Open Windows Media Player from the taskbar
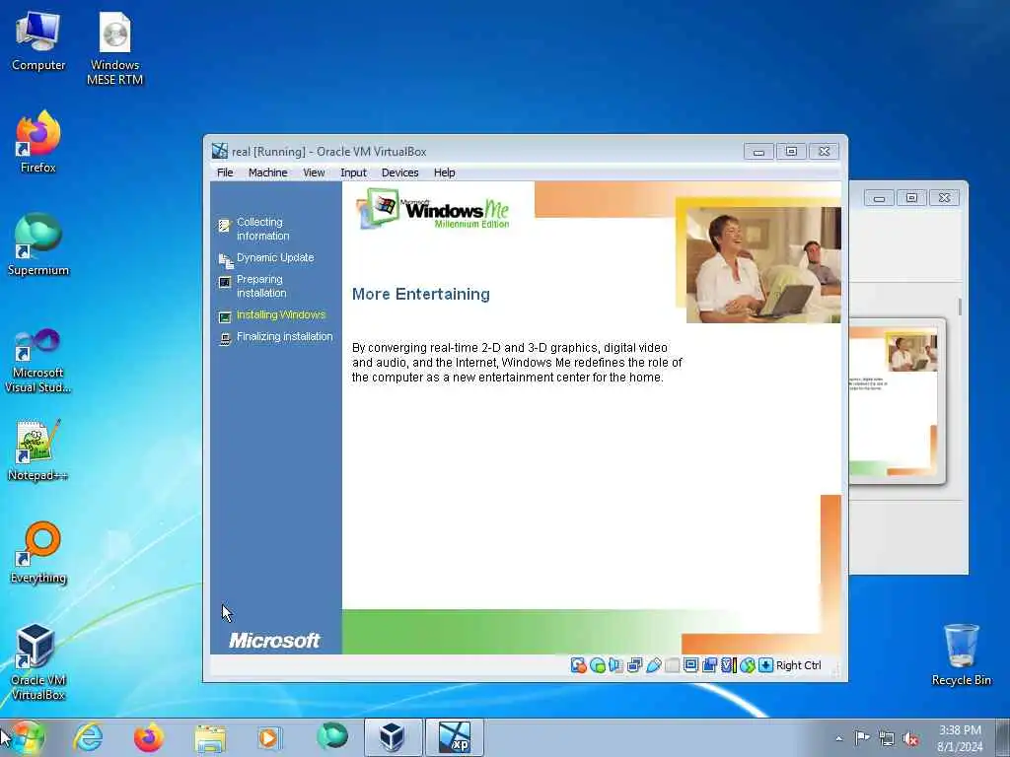 click(269, 737)
